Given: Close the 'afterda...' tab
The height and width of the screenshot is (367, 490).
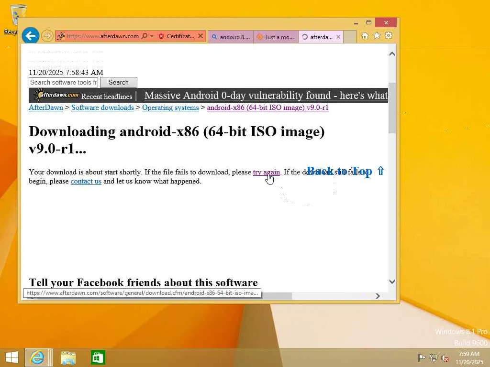Looking at the screenshot, I should click(338, 37).
